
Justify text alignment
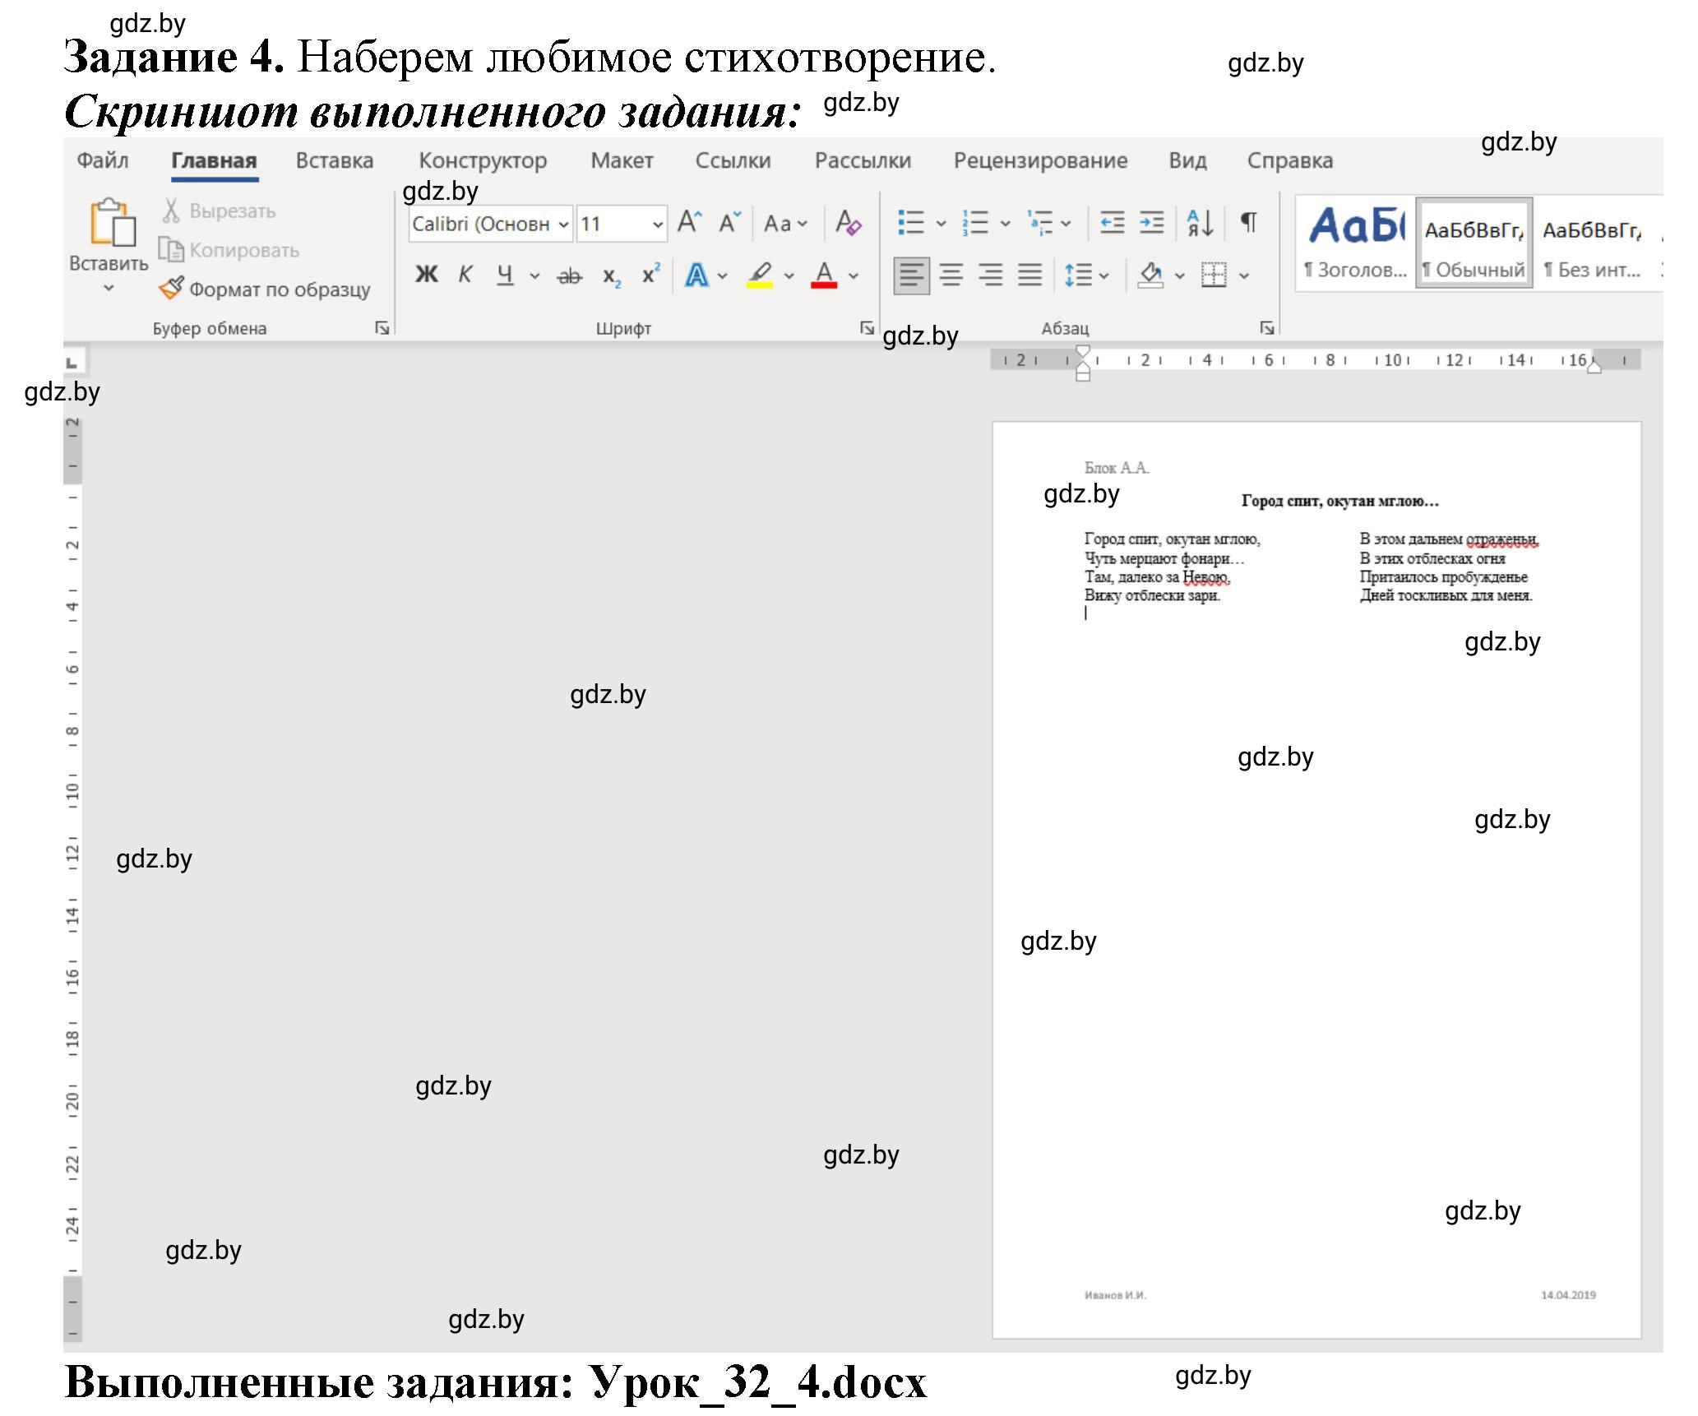click(1030, 275)
